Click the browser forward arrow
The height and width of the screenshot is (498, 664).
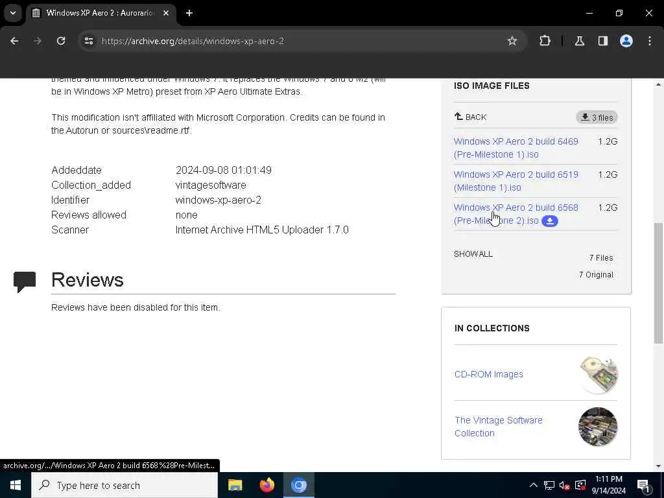tap(37, 41)
